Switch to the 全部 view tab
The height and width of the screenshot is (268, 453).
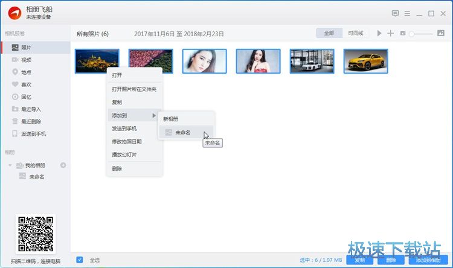click(x=329, y=33)
